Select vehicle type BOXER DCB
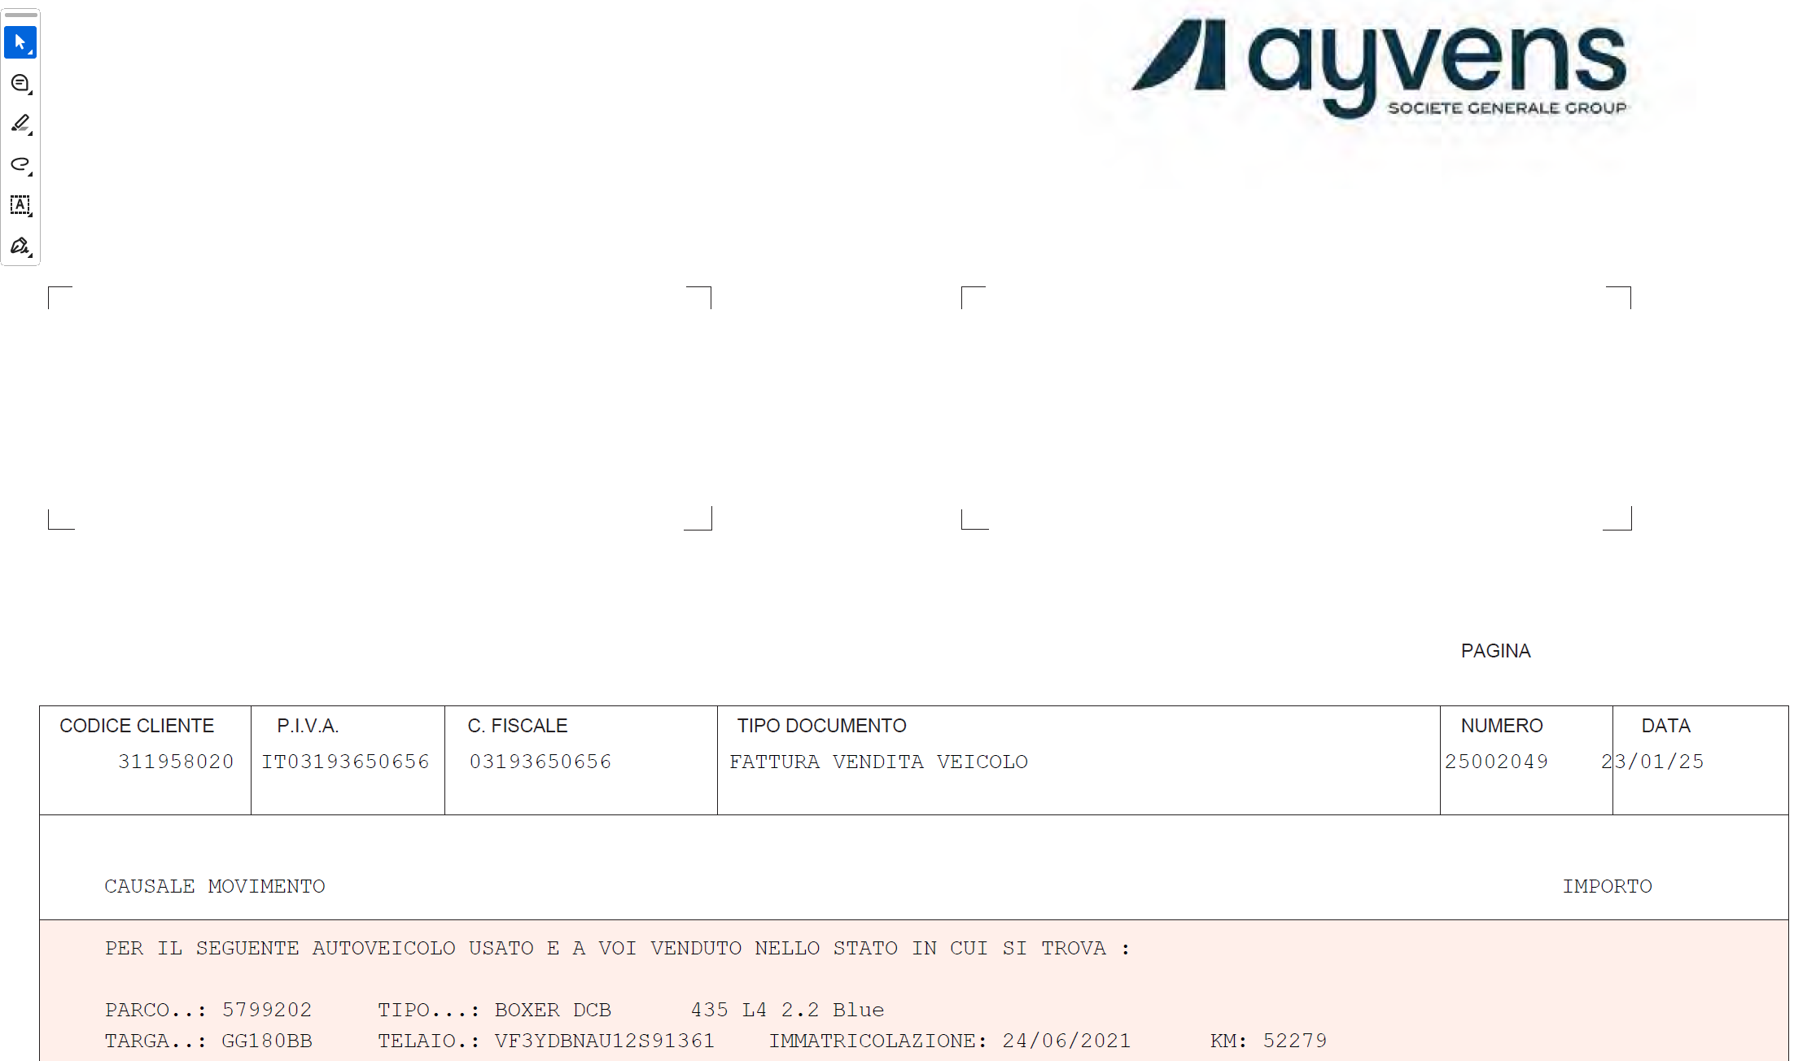Screen dimensions: 1794x1061 point(553,1010)
